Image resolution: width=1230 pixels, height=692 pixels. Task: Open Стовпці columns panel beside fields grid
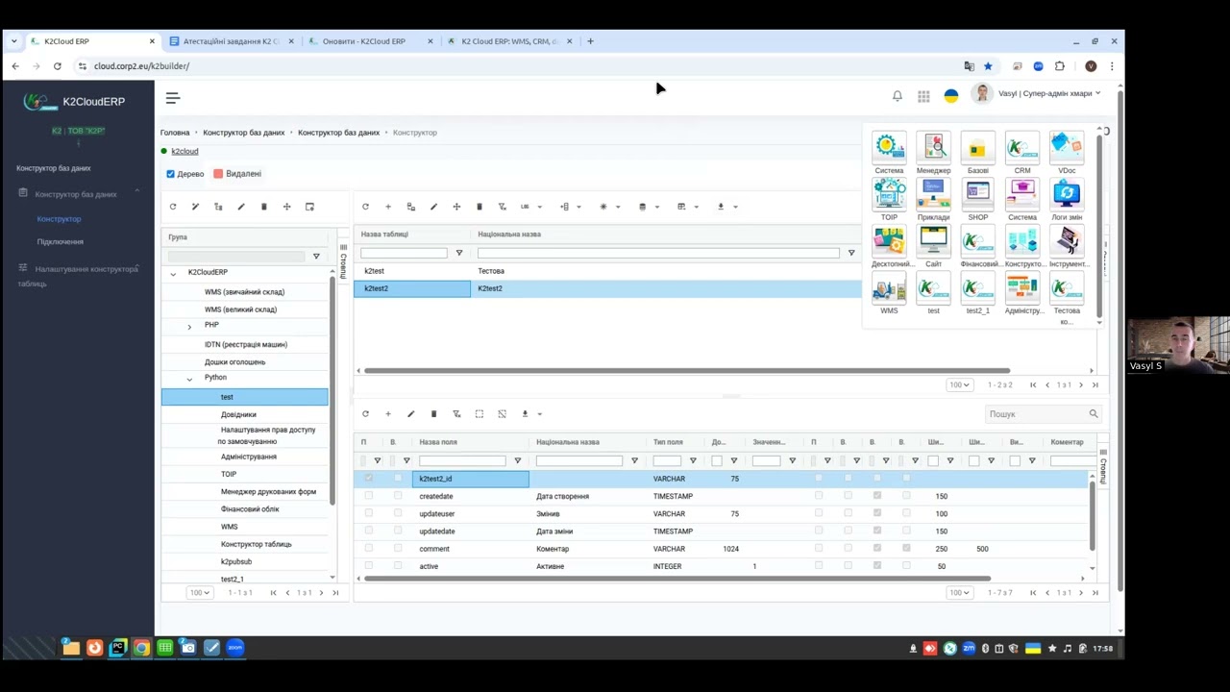[1103, 467]
